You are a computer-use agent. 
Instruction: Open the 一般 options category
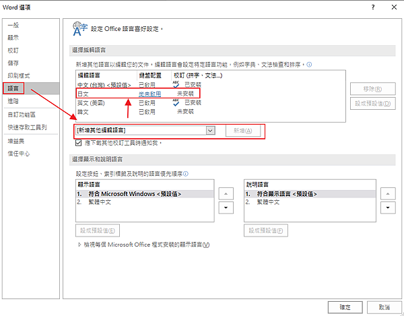[13, 25]
